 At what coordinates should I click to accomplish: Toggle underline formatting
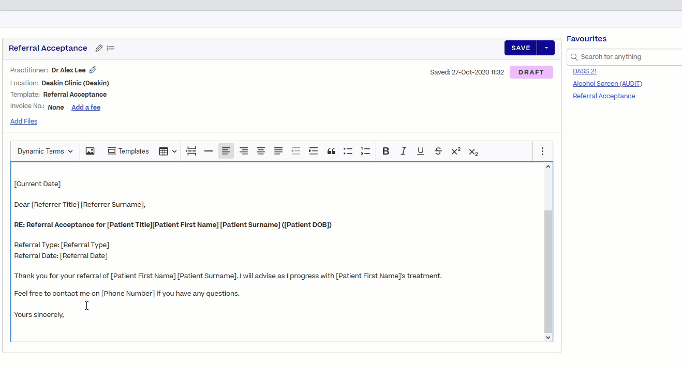pyautogui.click(x=421, y=151)
